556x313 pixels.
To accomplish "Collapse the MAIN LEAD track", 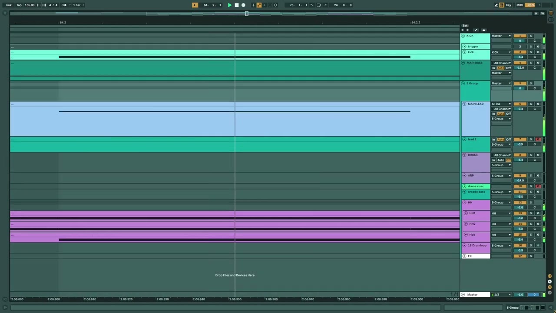I will [464, 104].
